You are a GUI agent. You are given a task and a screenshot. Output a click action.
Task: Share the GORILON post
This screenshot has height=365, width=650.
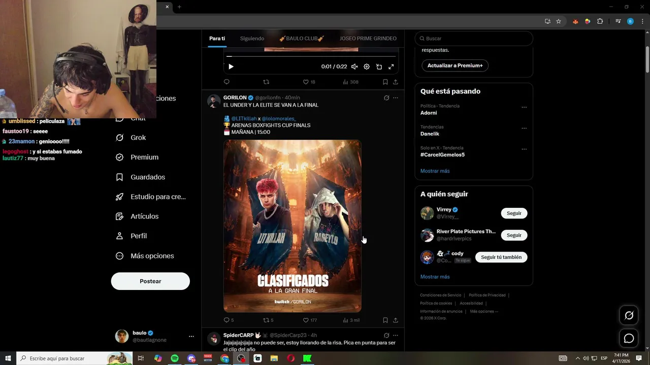coord(396,320)
